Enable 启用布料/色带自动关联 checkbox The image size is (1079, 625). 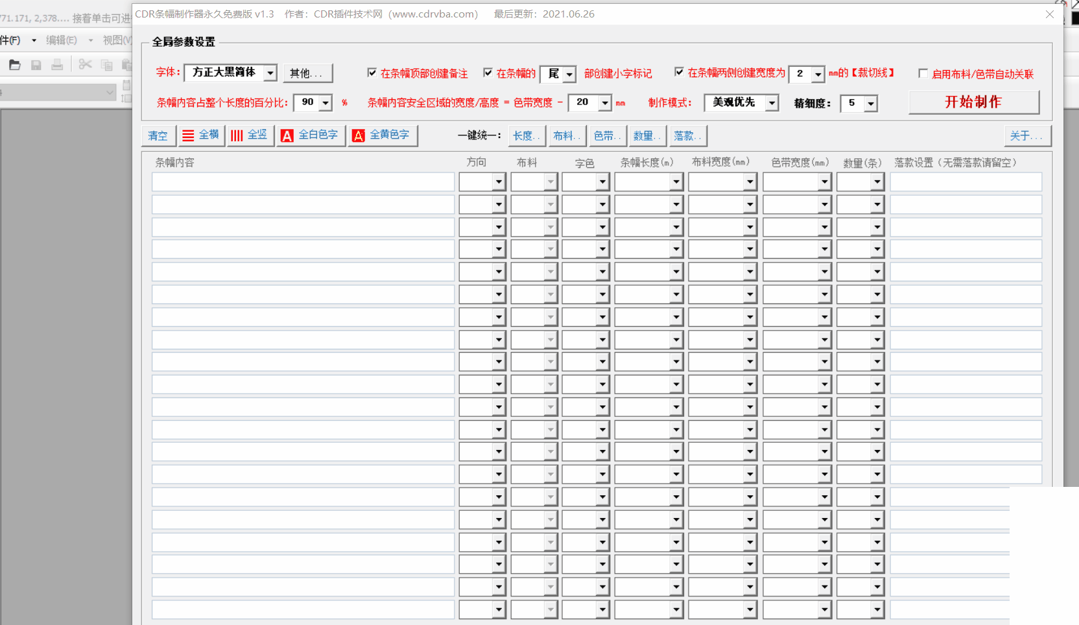[x=923, y=73]
